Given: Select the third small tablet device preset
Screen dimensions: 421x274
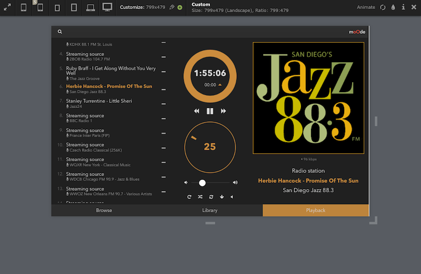Looking at the screenshot, I should point(57,8).
